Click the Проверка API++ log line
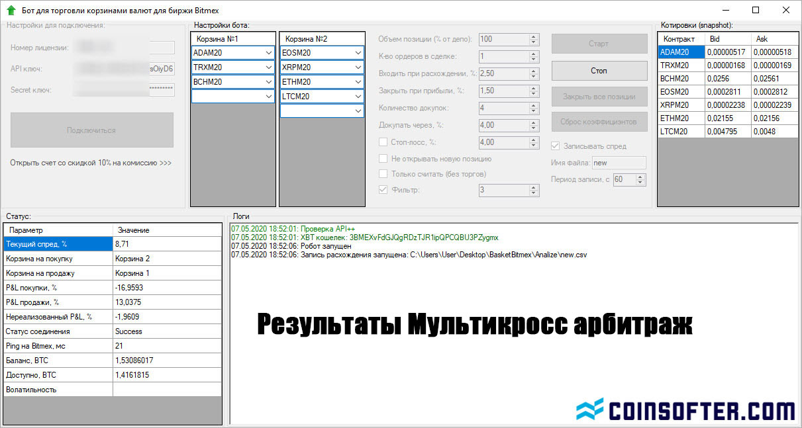The image size is (802, 428). click(293, 228)
